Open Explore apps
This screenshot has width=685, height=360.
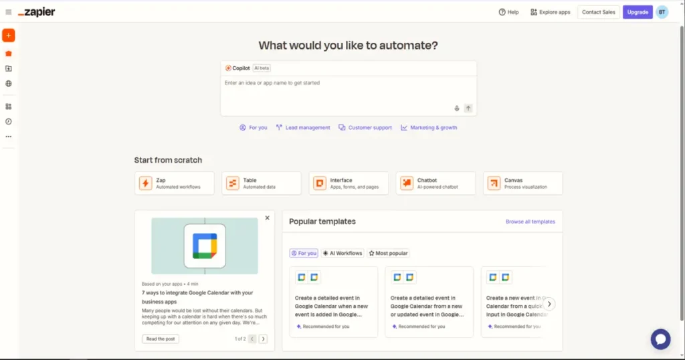(550, 12)
